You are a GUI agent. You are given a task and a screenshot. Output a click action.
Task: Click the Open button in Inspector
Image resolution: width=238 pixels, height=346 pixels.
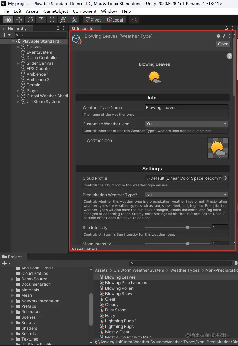pyautogui.click(x=223, y=44)
